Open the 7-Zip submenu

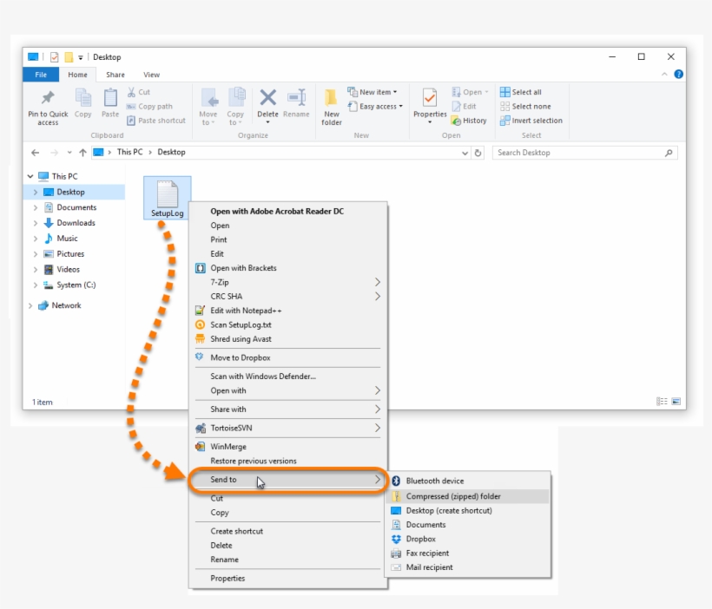288,282
